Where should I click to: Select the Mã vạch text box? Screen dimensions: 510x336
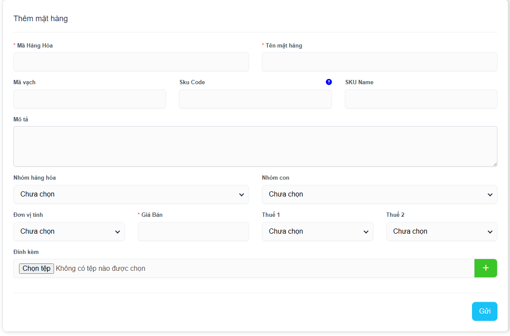coord(89,99)
